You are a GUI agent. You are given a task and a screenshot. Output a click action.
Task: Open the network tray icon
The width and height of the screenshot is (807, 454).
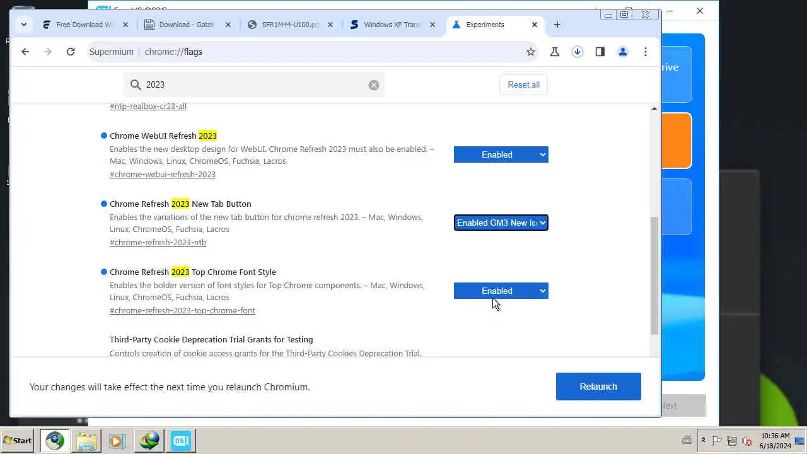(x=732, y=441)
